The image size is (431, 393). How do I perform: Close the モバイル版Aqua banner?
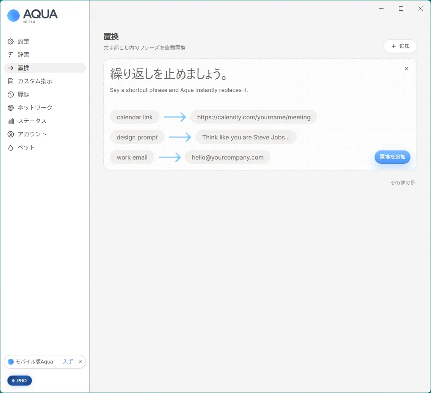(x=80, y=362)
